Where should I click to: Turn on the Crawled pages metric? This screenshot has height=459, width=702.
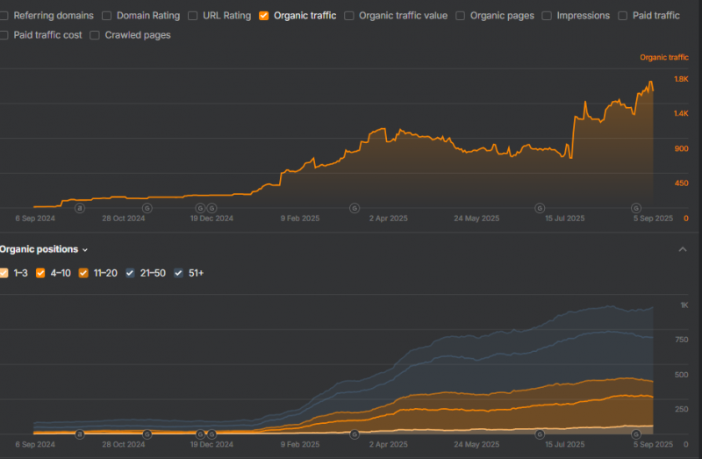pos(95,35)
